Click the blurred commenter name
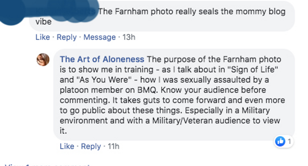Image resolution: width=308 pixels, height=166 pixels. point(65,11)
